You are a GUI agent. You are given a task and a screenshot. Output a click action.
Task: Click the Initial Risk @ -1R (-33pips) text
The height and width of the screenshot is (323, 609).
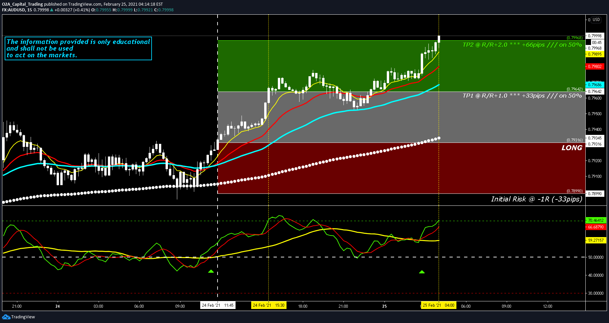537,199
